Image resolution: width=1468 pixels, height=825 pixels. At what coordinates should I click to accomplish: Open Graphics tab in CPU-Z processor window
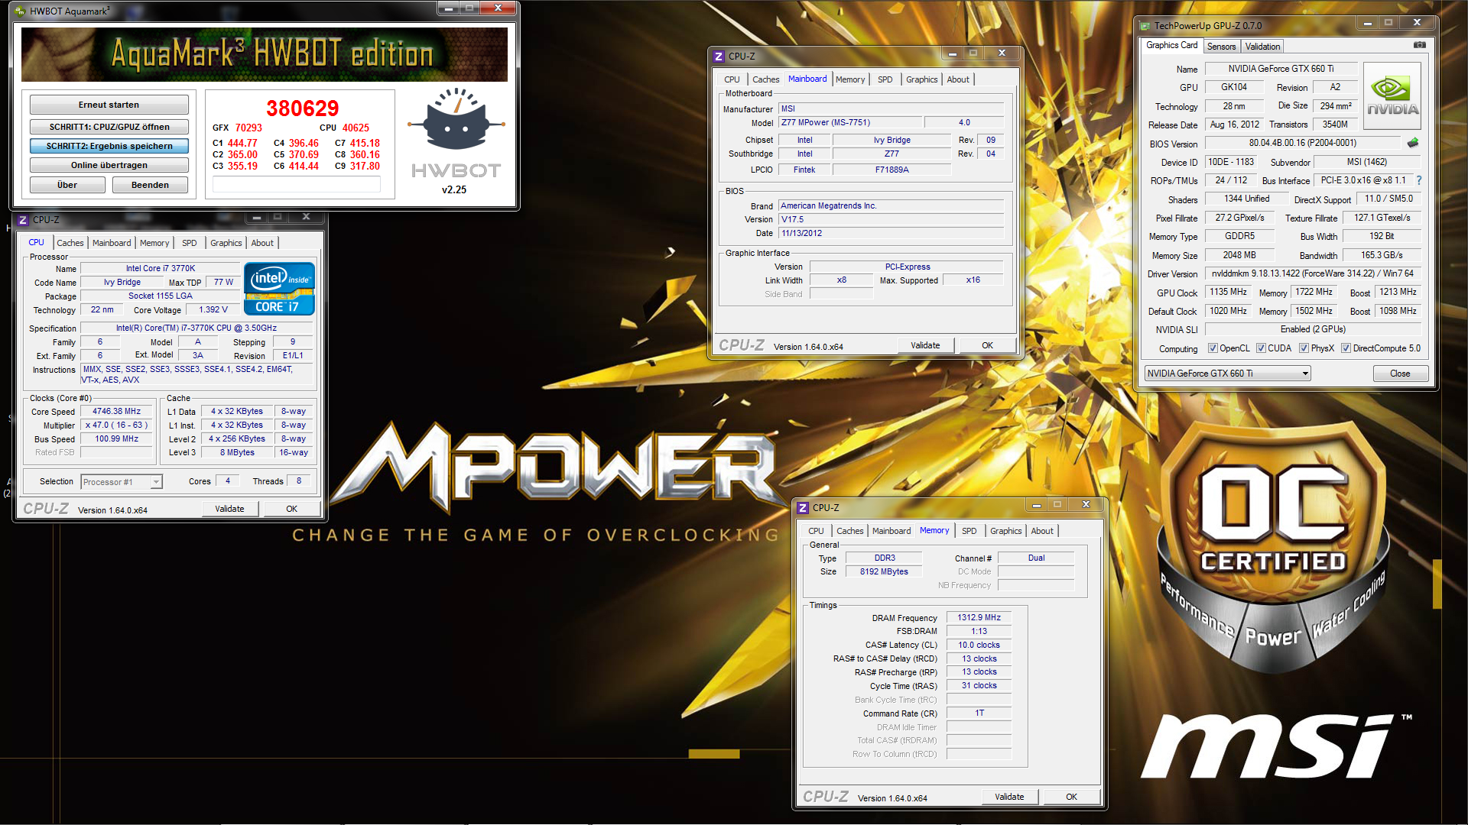pyautogui.click(x=226, y=243)
